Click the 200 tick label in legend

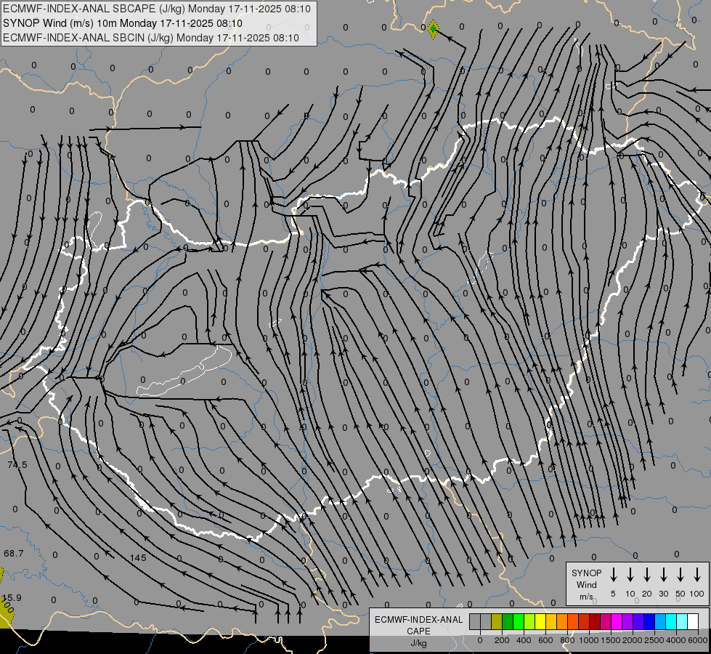click(x=502, y=640)
